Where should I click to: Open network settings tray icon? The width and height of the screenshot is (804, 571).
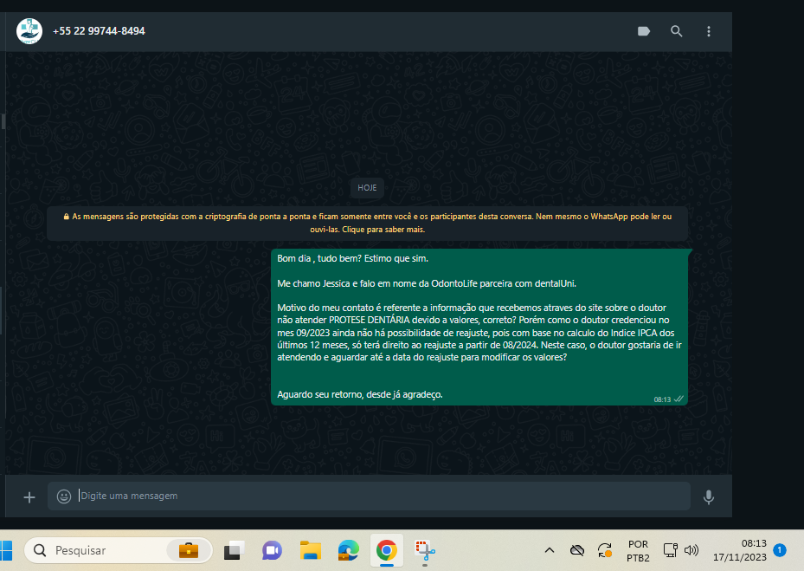670,550
